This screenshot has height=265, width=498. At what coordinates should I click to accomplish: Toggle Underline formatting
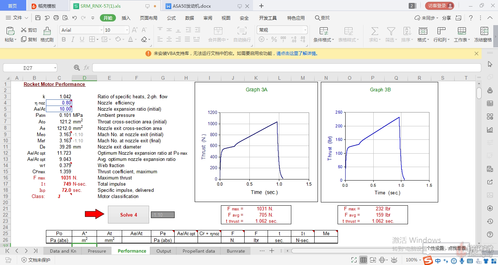82,39
